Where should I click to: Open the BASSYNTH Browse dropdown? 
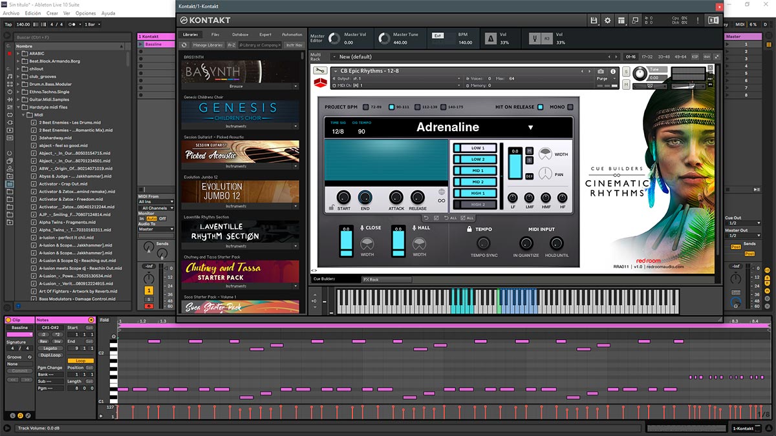(296, 86)
